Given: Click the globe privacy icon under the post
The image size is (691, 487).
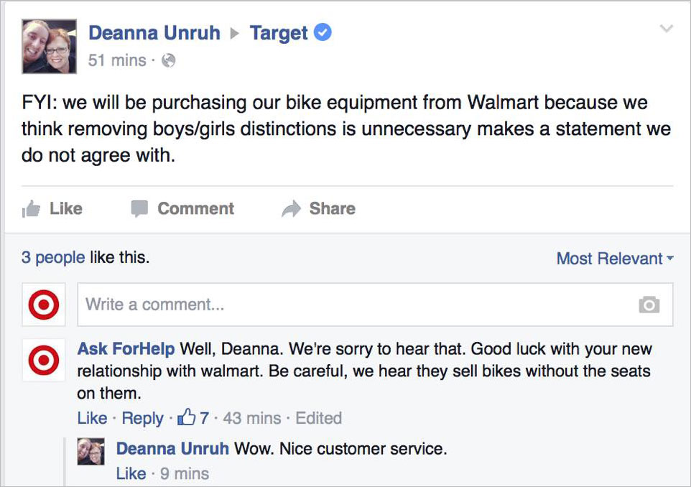Looking at the screenshot, I should [x=168, y=61].
